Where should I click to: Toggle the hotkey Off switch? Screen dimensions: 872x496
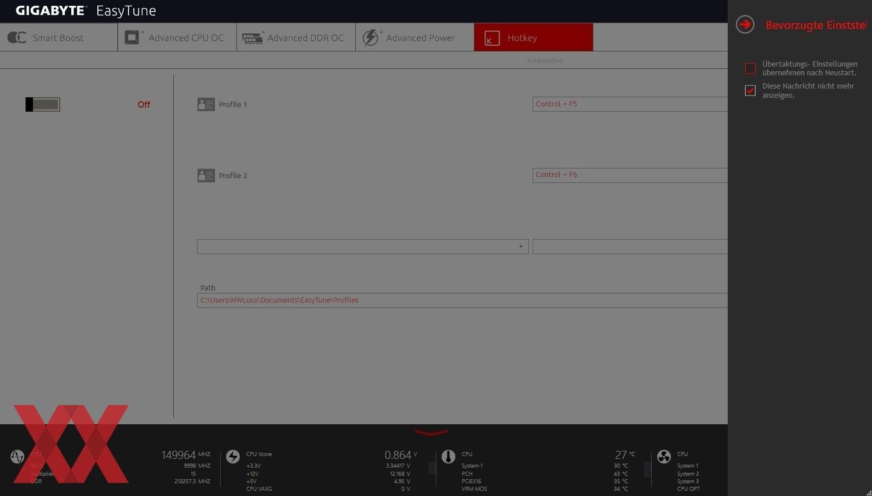pos(43,104)
